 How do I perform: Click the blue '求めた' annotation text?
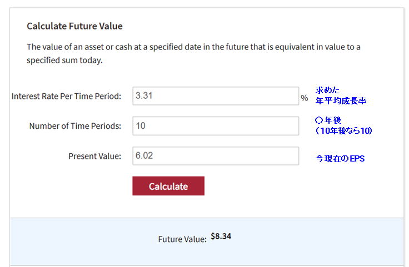pos(327,90)
